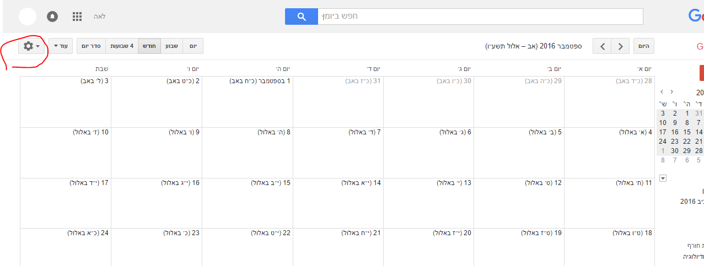The width and height of the screenshot is (704, 266).
Task: Switch to שבוע (week) view
Action: (x=172, y=46)
